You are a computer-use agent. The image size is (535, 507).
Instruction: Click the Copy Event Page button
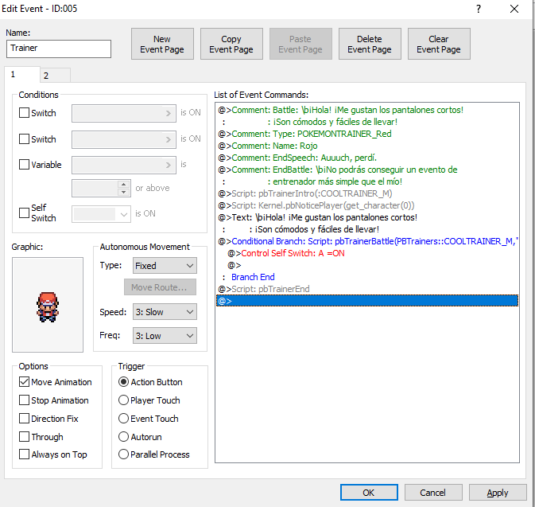[231, 44]
